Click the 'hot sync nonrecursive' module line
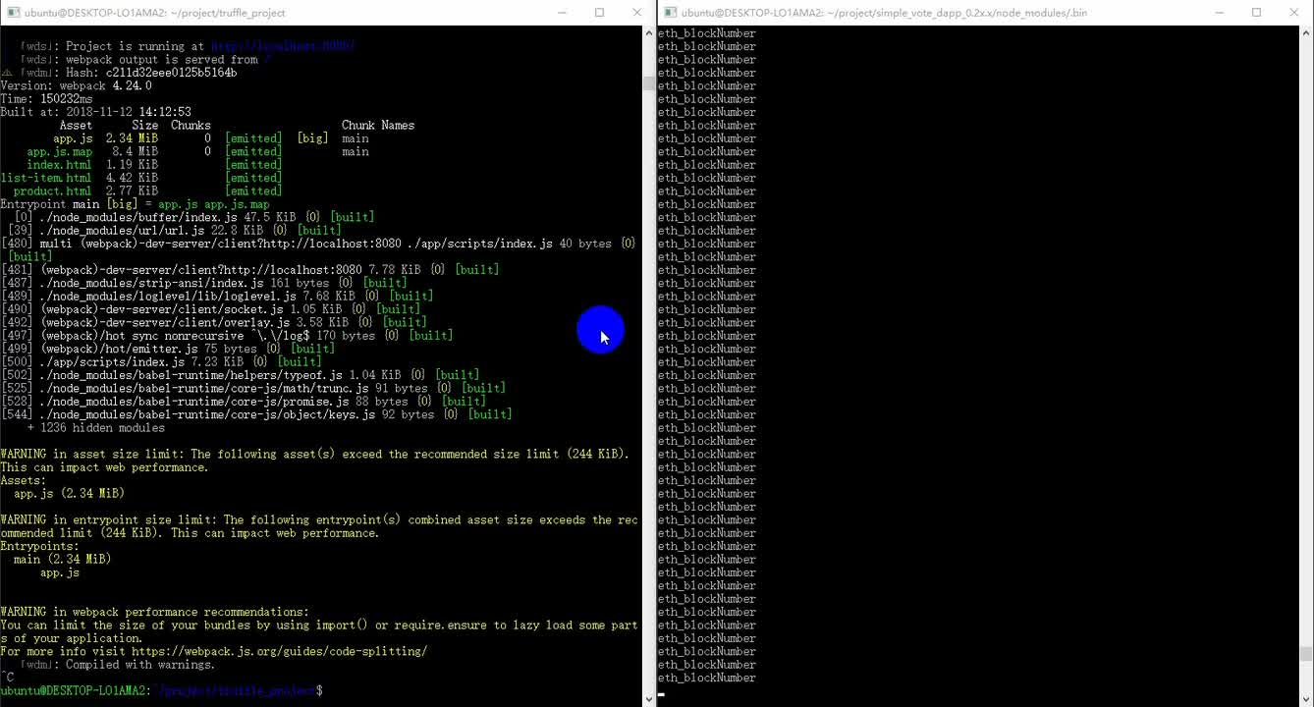1314x707 pixels. click(227, 336)
